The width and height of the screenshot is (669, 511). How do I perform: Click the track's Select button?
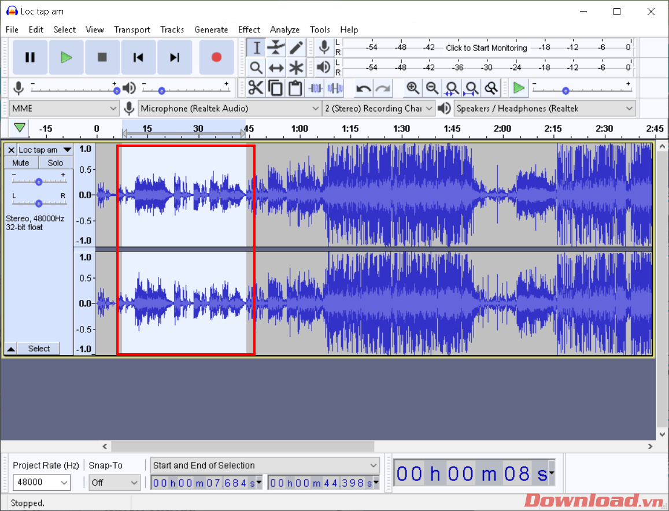(x=39, y=349)
